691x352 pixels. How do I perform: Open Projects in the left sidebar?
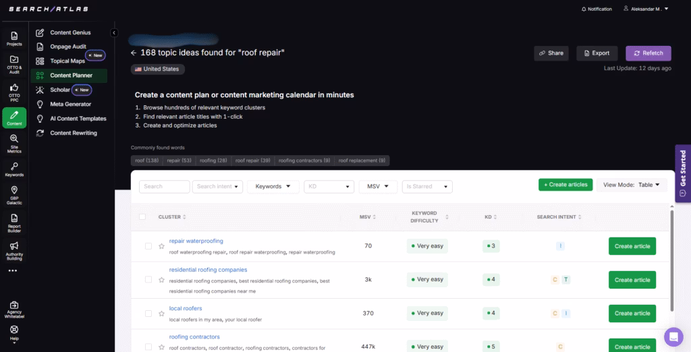tap(14, 38)
